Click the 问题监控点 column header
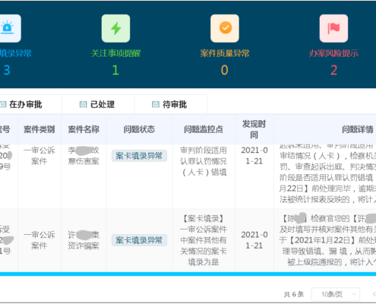 [x=204, y=129]
